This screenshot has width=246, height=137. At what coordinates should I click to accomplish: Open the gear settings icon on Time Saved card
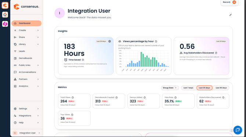pos(110,41)
